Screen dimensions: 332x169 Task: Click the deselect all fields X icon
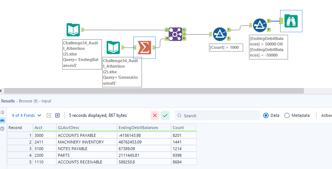(x=57, y=115)
